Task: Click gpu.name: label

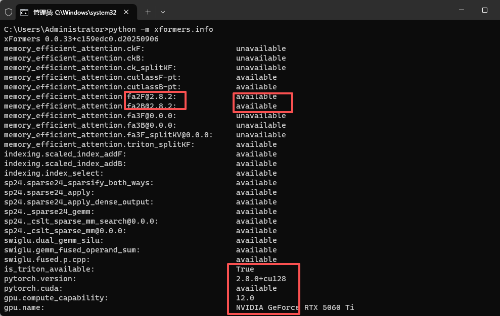Action: (24, 307)
